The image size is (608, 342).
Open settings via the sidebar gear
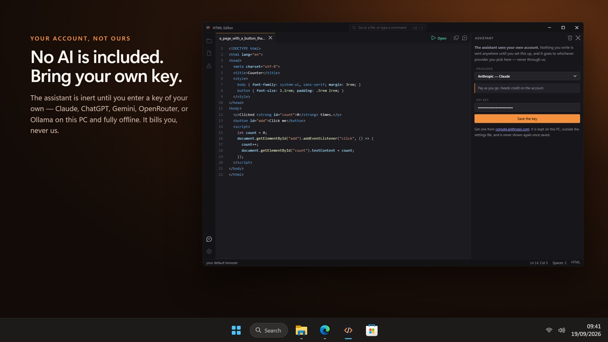209,252
